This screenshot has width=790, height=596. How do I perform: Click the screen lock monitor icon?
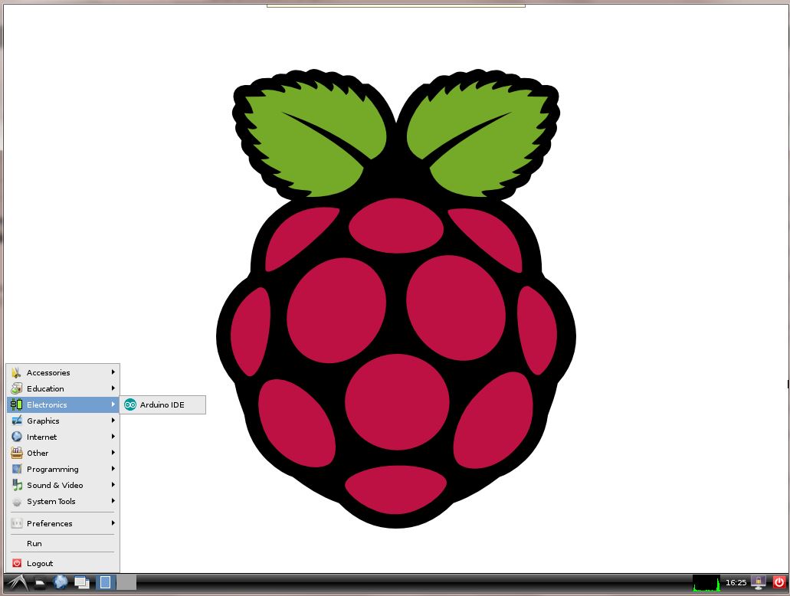[759, 582]
